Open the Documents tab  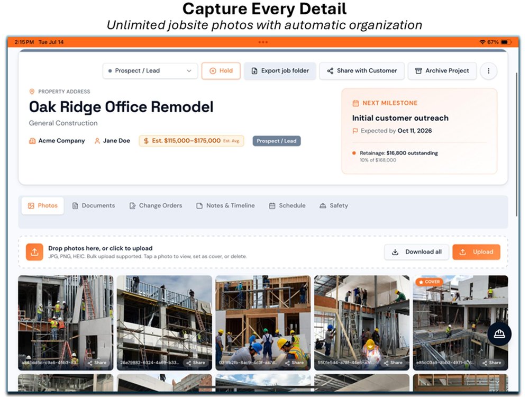coord(94,205)
